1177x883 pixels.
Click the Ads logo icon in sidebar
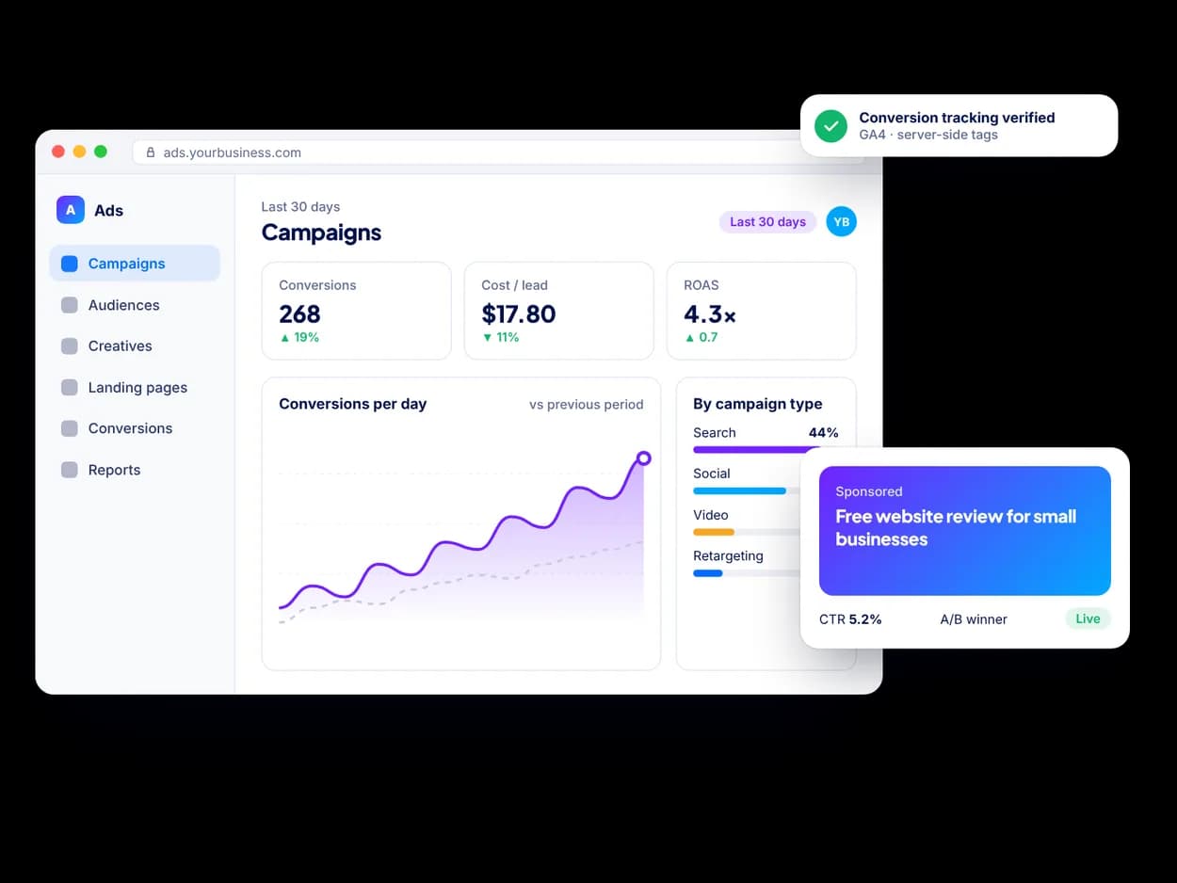pyautogui.click(x=71, y=210)
